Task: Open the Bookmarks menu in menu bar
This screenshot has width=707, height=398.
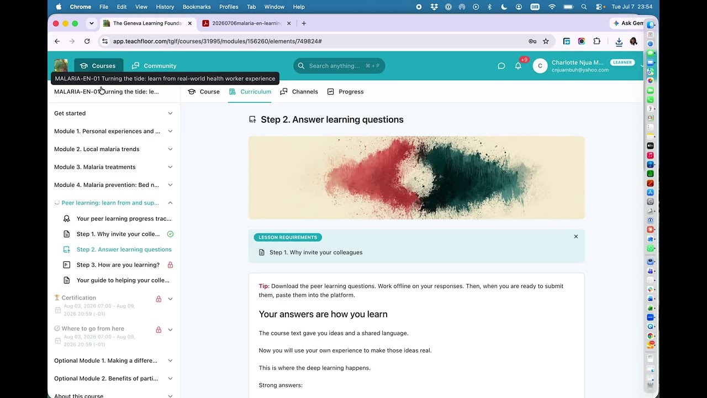Action: [x=197, y=7]
